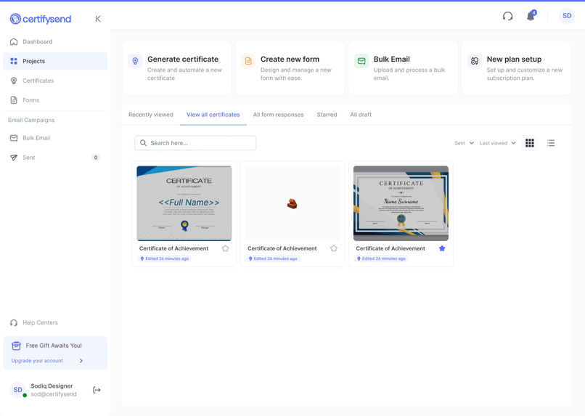Open the Sent campaigns page
Screen dimensions: 585x416
click(55, 158)
